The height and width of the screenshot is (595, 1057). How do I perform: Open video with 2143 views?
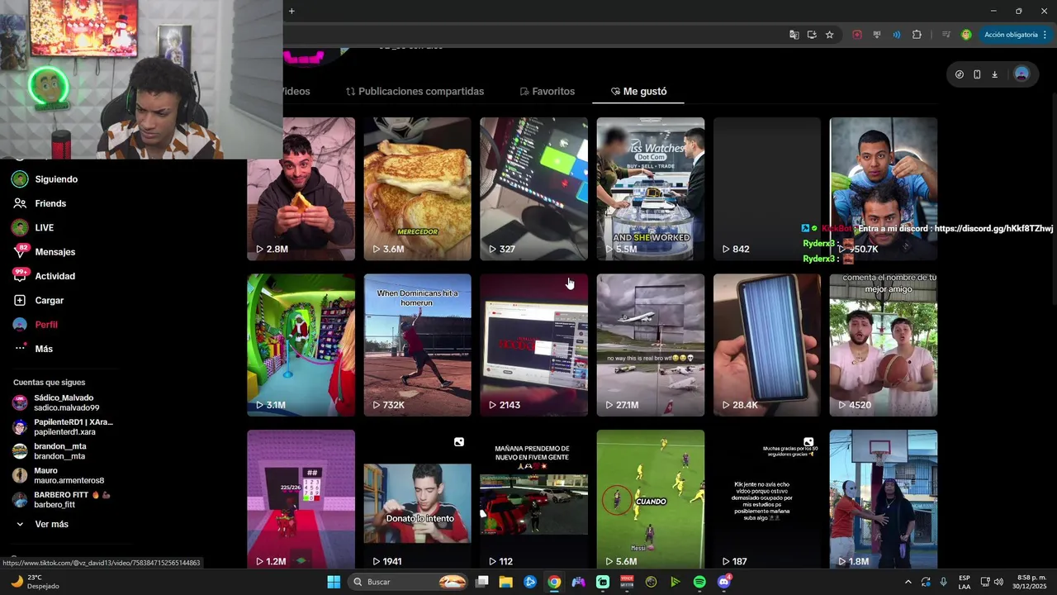(x=533, y=345)
